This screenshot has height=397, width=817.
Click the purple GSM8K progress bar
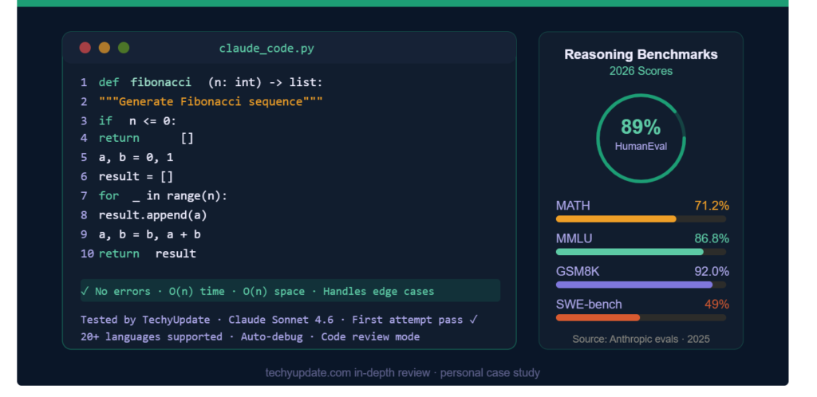(x=641, y=285)
